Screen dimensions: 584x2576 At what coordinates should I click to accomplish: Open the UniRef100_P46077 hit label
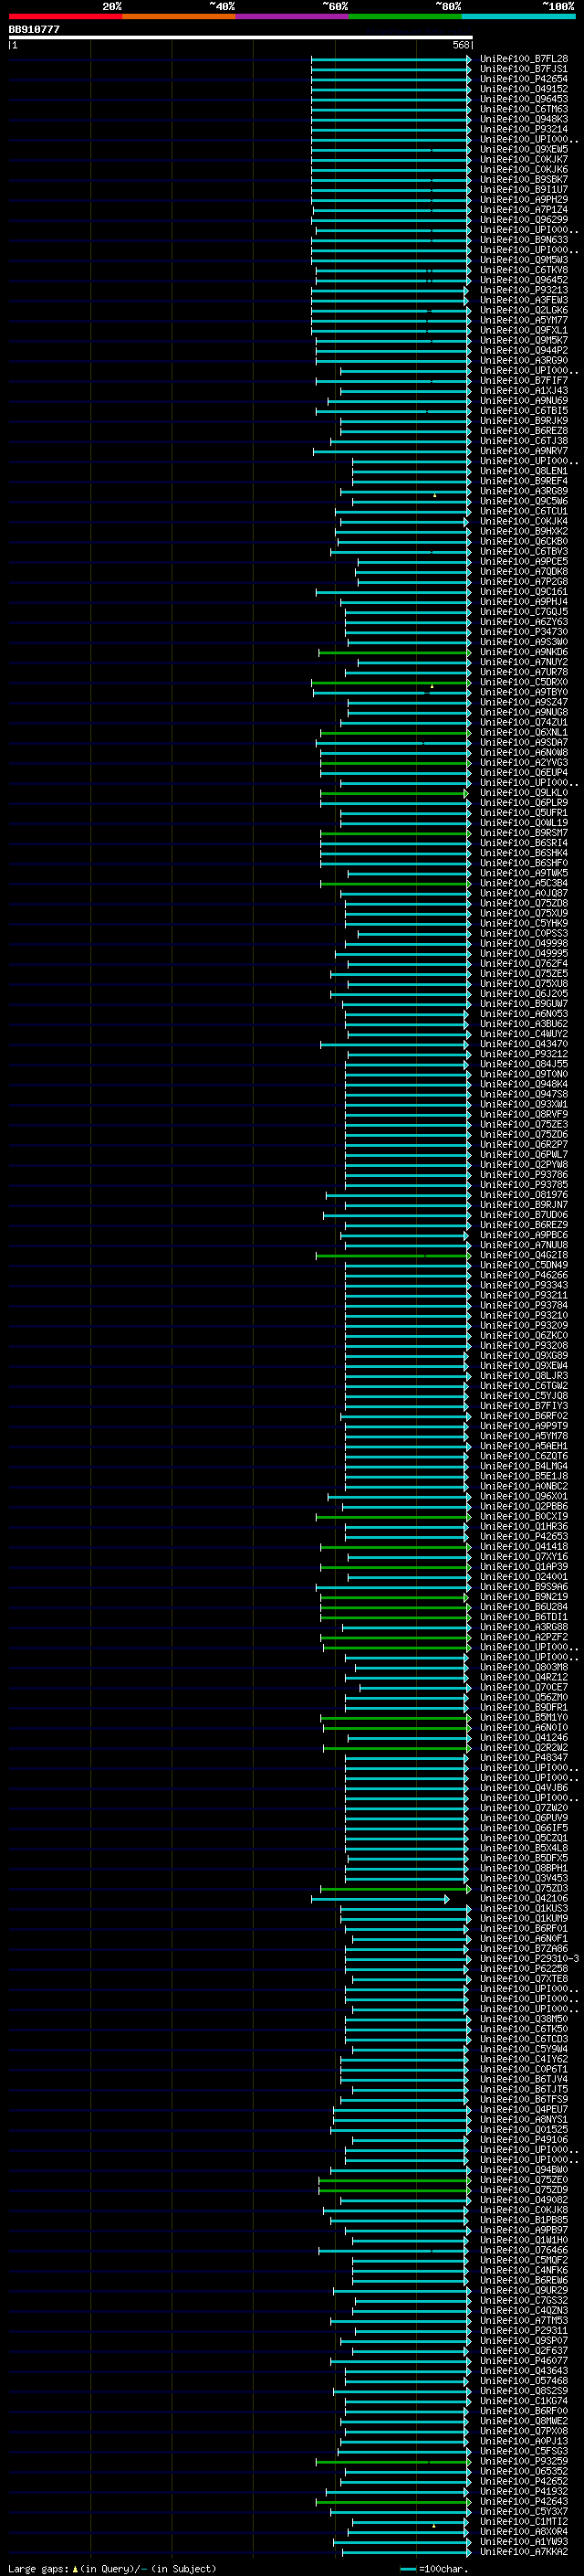point(524,2360)
